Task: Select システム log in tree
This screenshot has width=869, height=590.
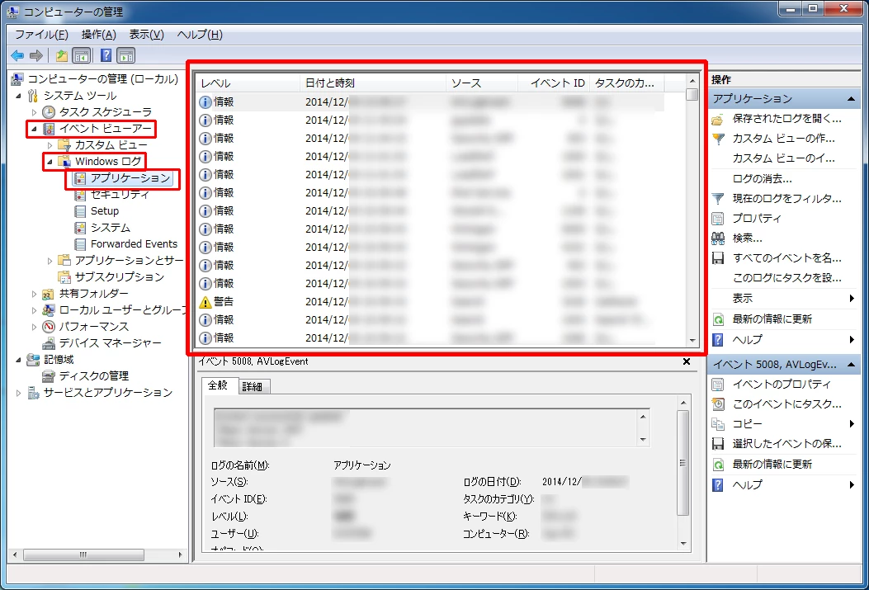Action: coord(111,228)
